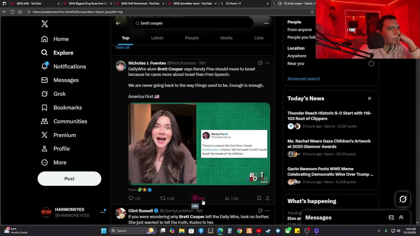Switch to the People search tab

click(192, 38)
